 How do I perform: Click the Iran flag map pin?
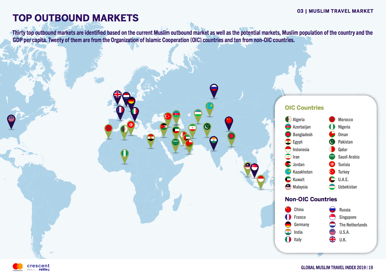[x=192, y=131]
